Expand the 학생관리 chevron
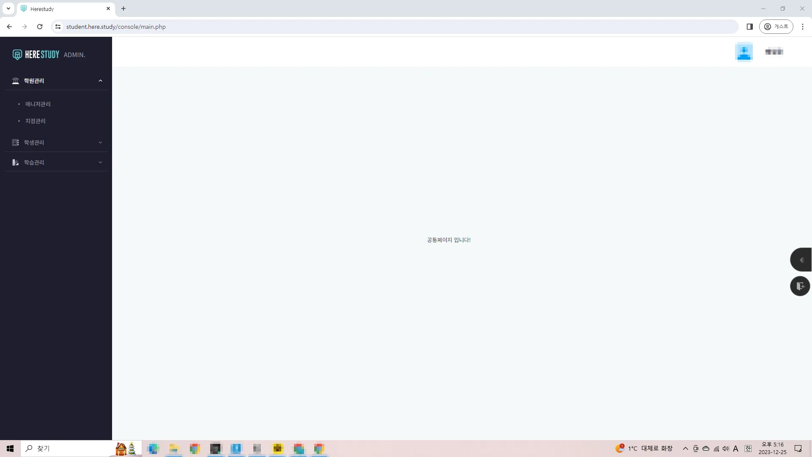 (x=100, y=143)
